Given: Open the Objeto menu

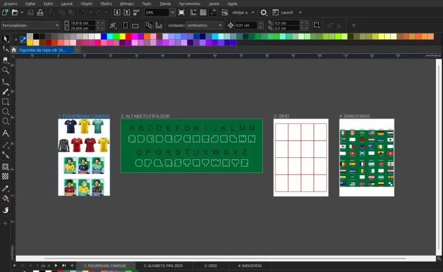Looking at the screenshot, I should [87, 4].
